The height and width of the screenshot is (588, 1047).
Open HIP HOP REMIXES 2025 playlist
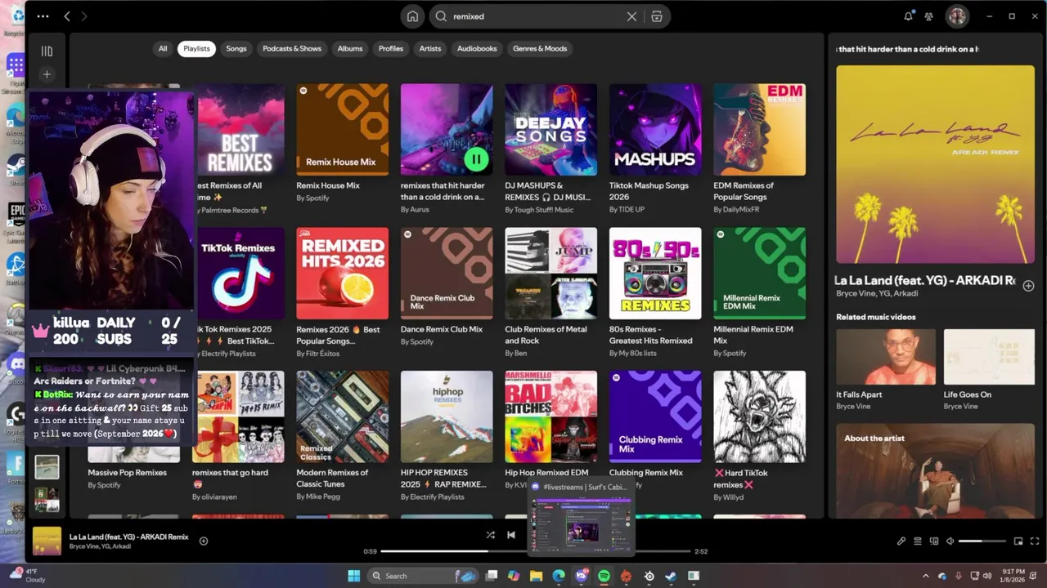coord(447,416)
